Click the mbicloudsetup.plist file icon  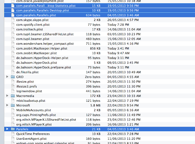click(13, 101)
